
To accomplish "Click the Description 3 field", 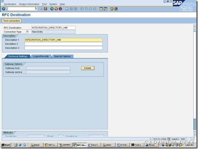I will pos(63,48).
